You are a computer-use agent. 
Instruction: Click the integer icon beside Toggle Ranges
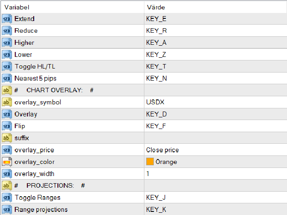(x=6, y=198)
